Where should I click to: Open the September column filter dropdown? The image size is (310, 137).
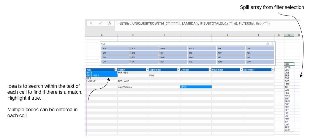178,70
